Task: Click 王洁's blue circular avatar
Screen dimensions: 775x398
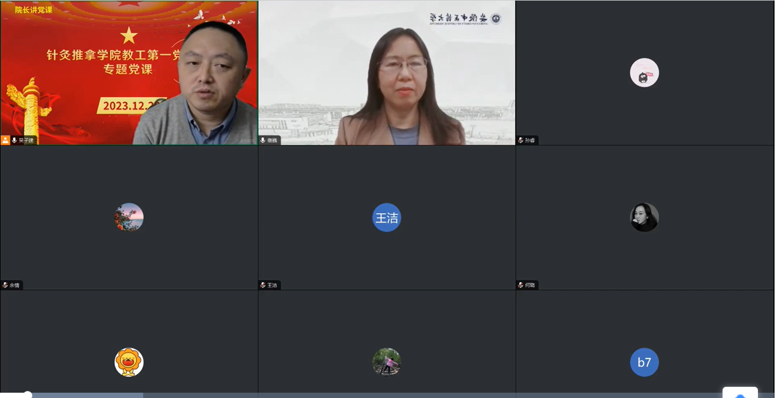Action: coord(387,217)
